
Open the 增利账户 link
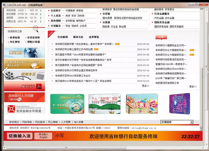point(81,21)
